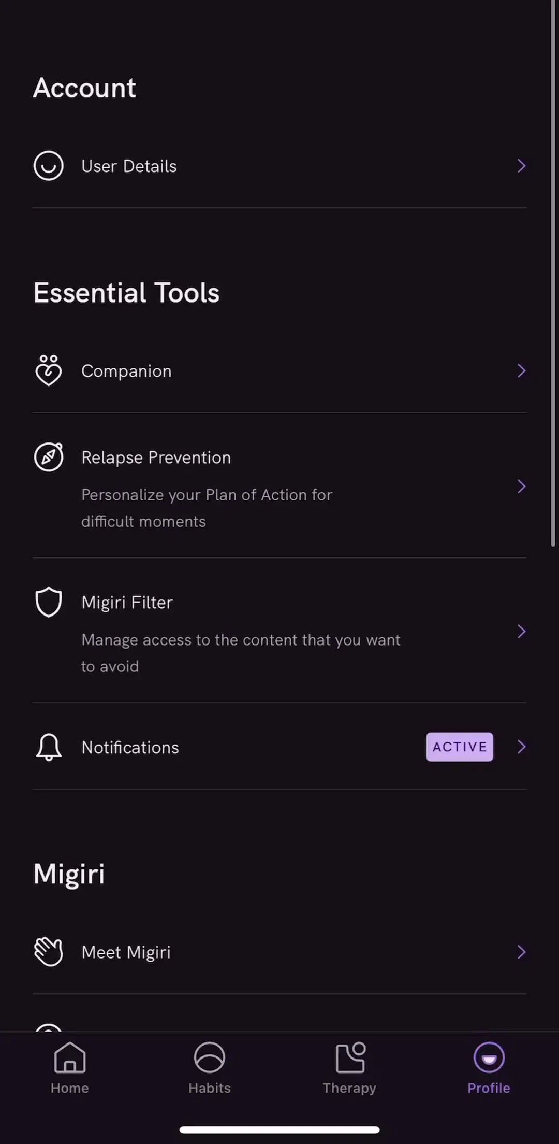
Task: Tap the ACTIVE notifications badge
Action: pyautogui.click(x=460, y=747)
